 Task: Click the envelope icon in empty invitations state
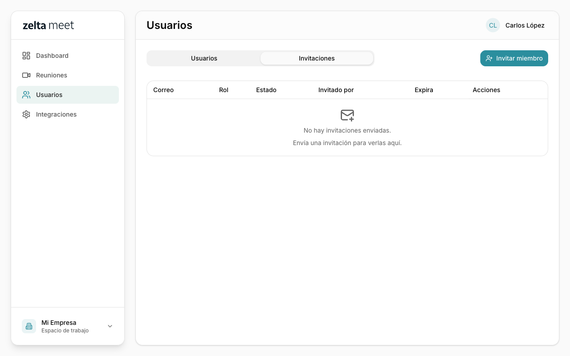click(x=347, y=115)
